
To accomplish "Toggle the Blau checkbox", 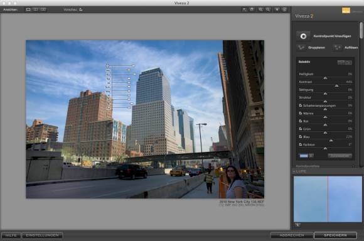I will (301, 137).
